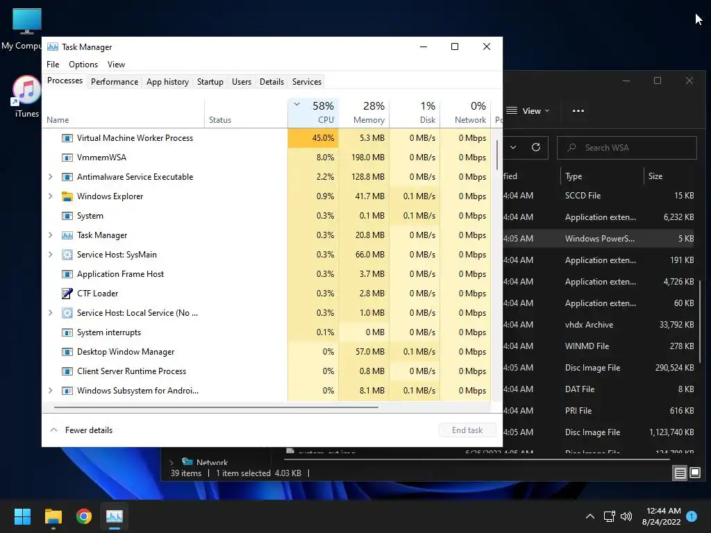The height and width of the screenshot is (533, 711).
Task: Click the Task Manager process row icon
Action: click(67, 235)
